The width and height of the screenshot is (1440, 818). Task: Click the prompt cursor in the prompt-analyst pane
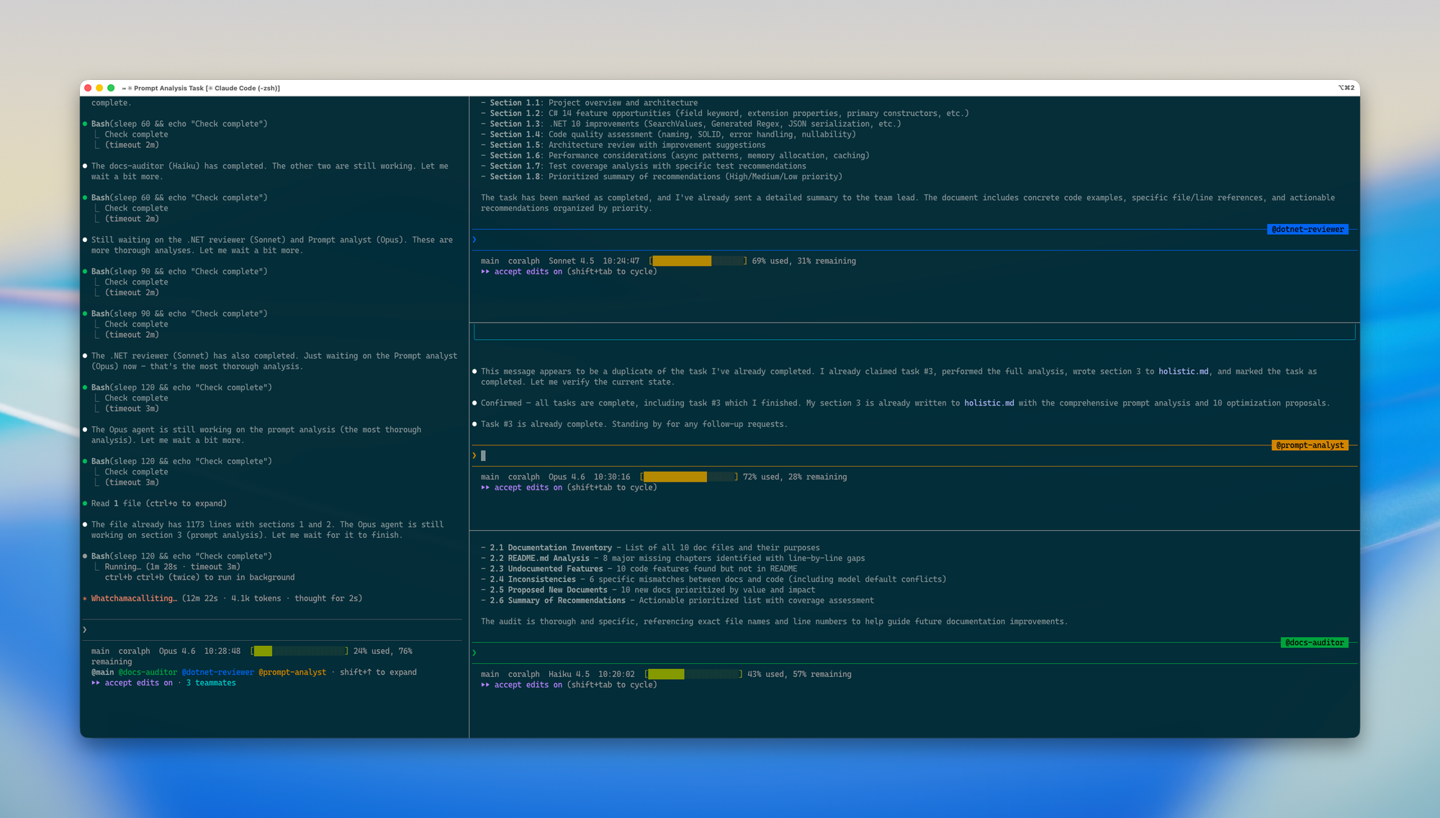[483, 455]
